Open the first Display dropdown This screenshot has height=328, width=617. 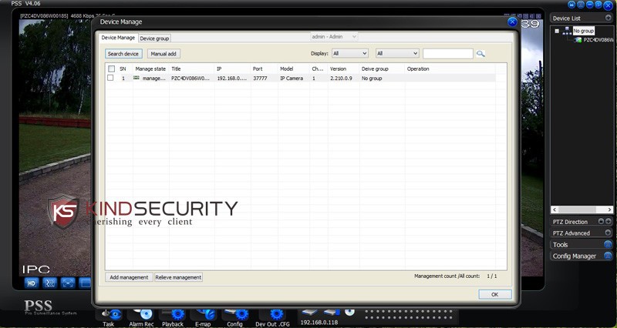coord(349,54)
